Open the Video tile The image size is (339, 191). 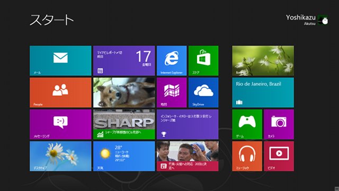279,156
